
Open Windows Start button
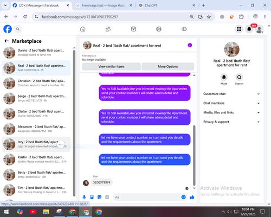7,212
